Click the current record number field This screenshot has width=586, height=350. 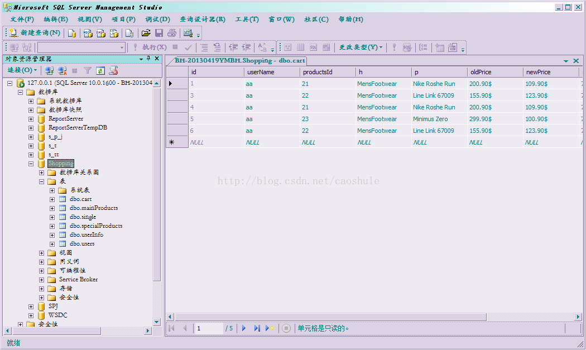click(x=209, y=328)
